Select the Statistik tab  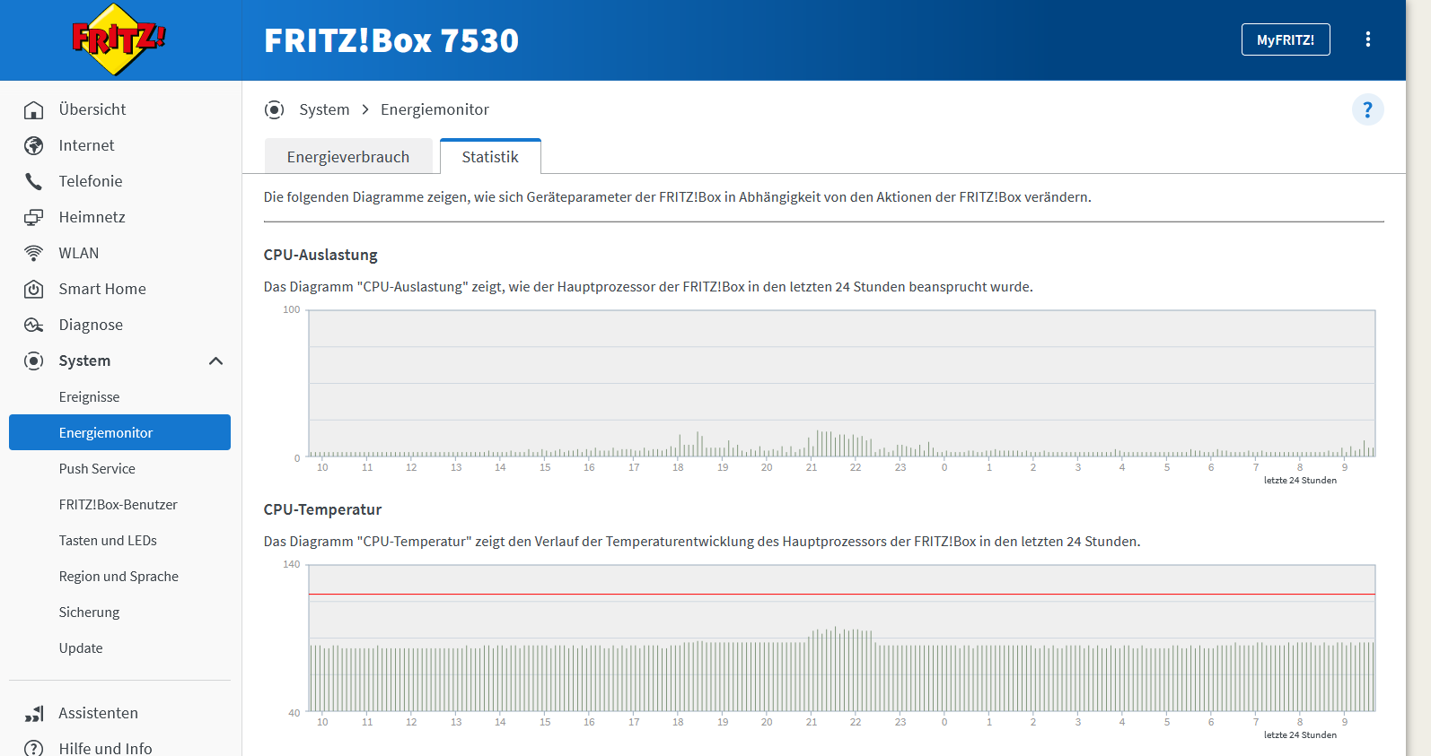pos(490,156)
